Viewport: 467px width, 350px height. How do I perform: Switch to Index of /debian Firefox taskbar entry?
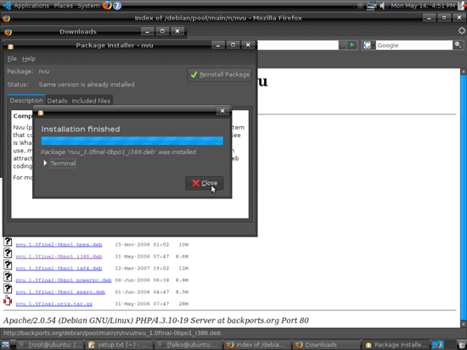(x=257, y=345)
